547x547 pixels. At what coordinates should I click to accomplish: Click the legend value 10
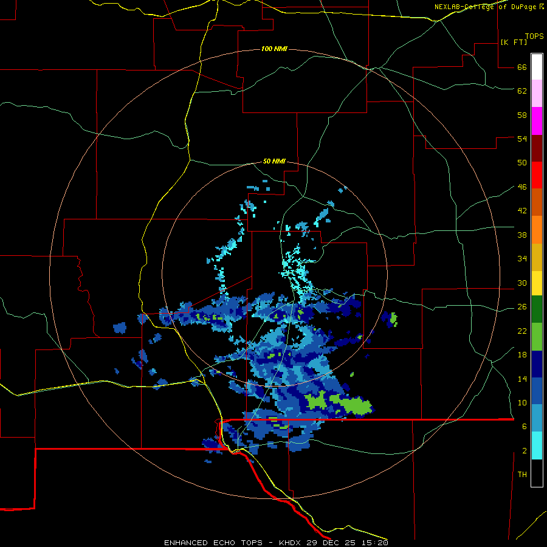click(x=522, y=402)
